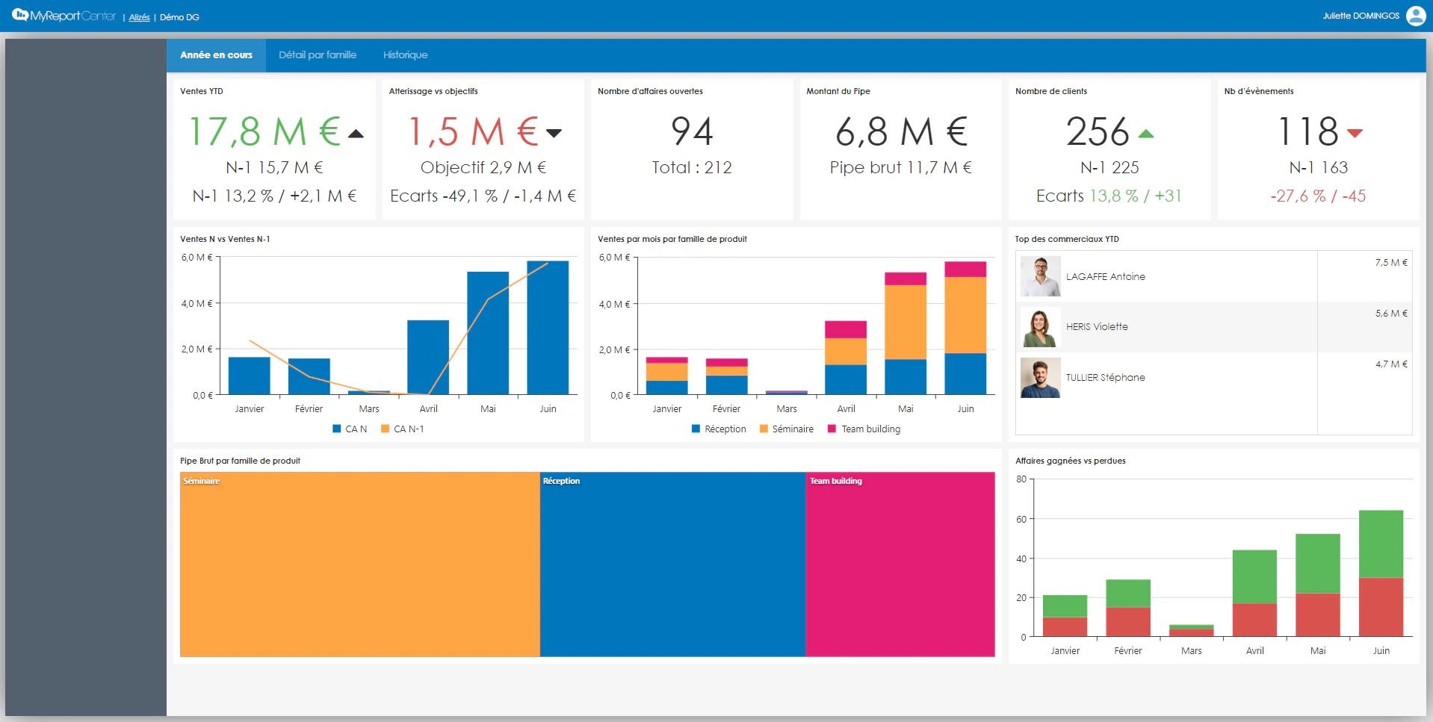The image size is (1433, 722).
Task: Click the Démo DG breadcrumb
Action: point(179,17)
